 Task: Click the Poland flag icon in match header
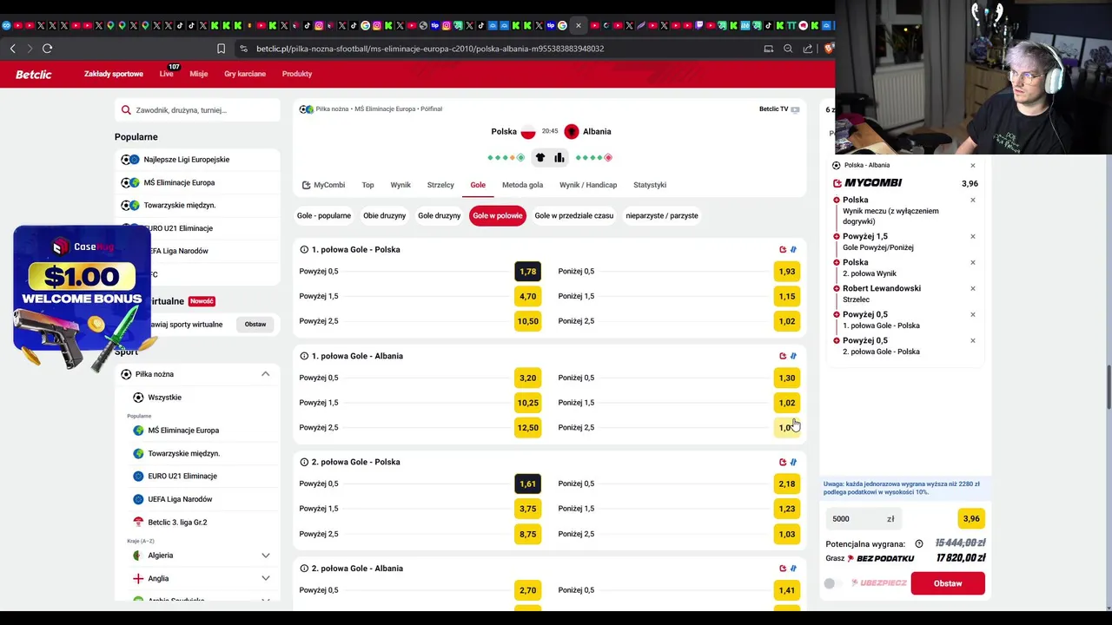(528, 132)
